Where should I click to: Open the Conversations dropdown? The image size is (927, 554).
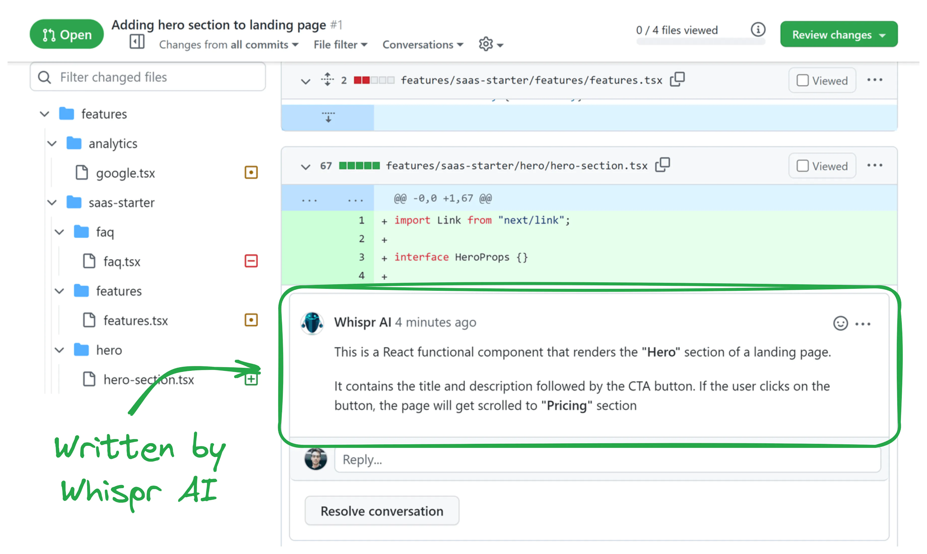(x=422, y=45)
